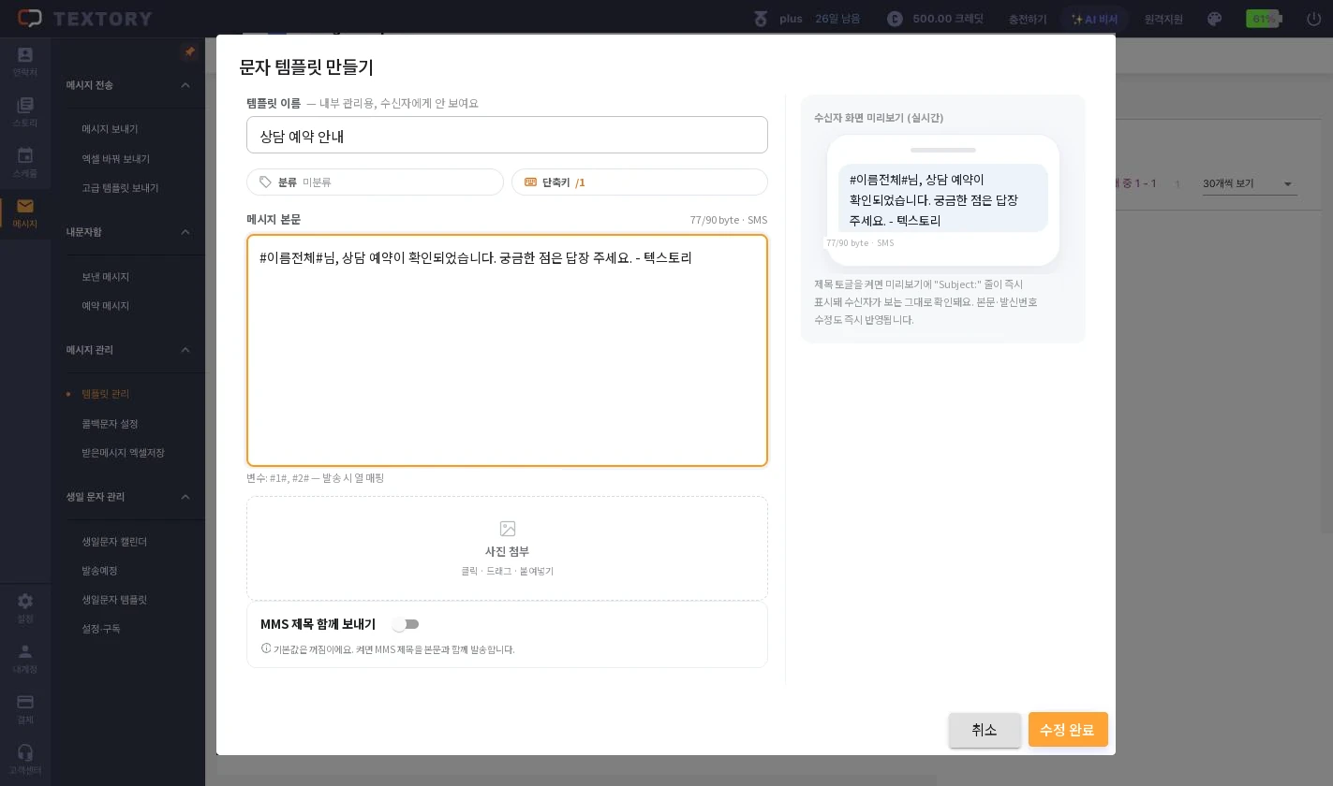
Task: Open the 스케줄 calendar sidebar icon
Action: coord(25,162)
